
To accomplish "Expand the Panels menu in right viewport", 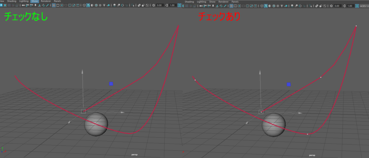I will pos(235,2).
